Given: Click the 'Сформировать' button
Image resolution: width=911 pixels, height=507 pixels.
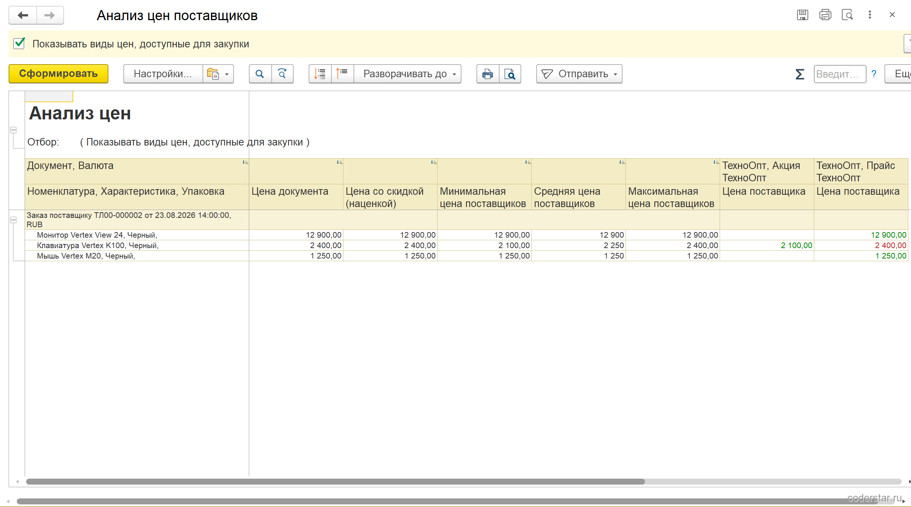Looking at the screenshot, I should pyautogui.click(x=59, y=74).
